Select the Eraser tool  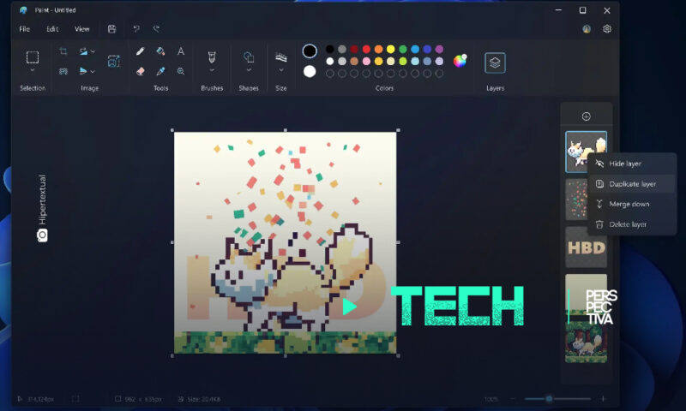point(140,71)
